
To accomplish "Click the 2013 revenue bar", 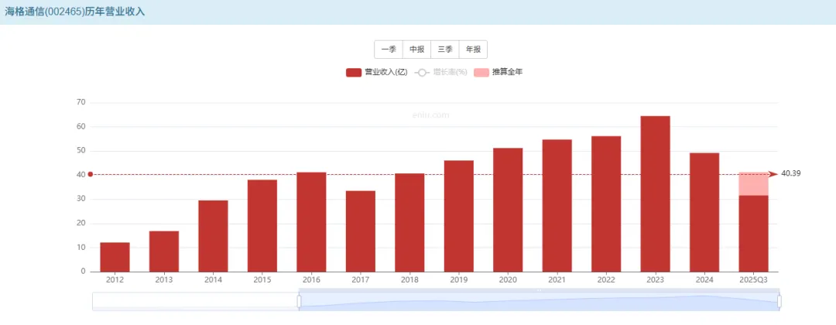I will point(163,251).
